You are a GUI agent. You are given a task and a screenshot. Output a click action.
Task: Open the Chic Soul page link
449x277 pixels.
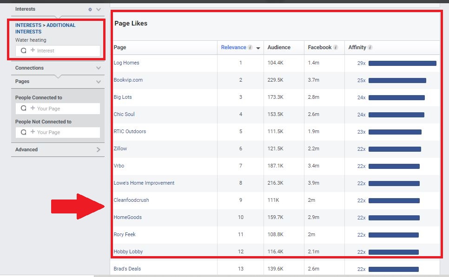[124, 114]
